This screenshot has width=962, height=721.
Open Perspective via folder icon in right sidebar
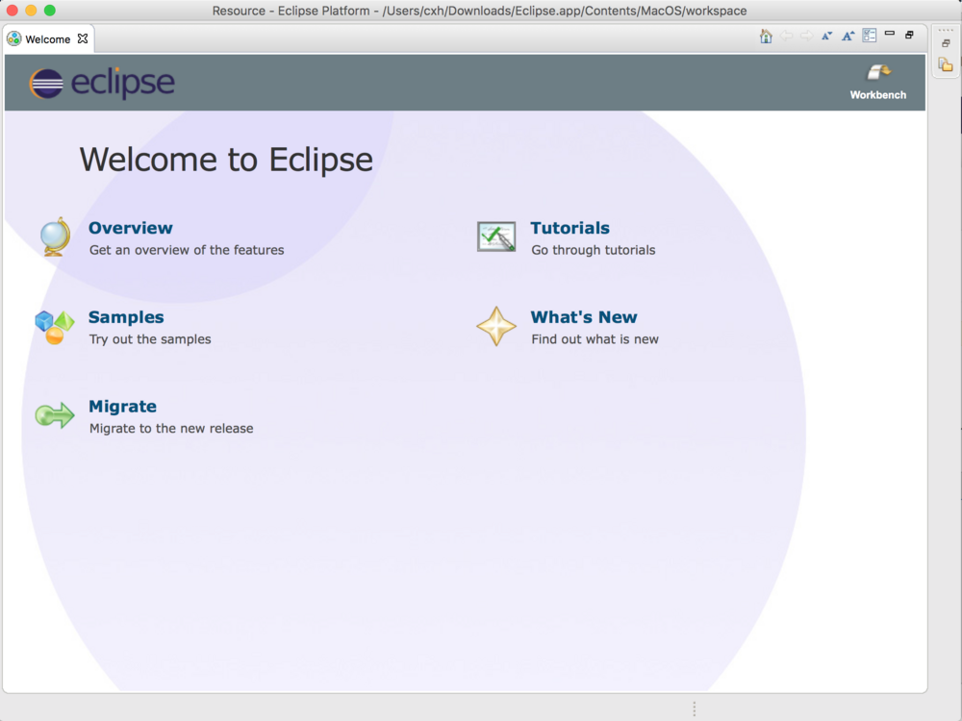(x=946, y=65)
